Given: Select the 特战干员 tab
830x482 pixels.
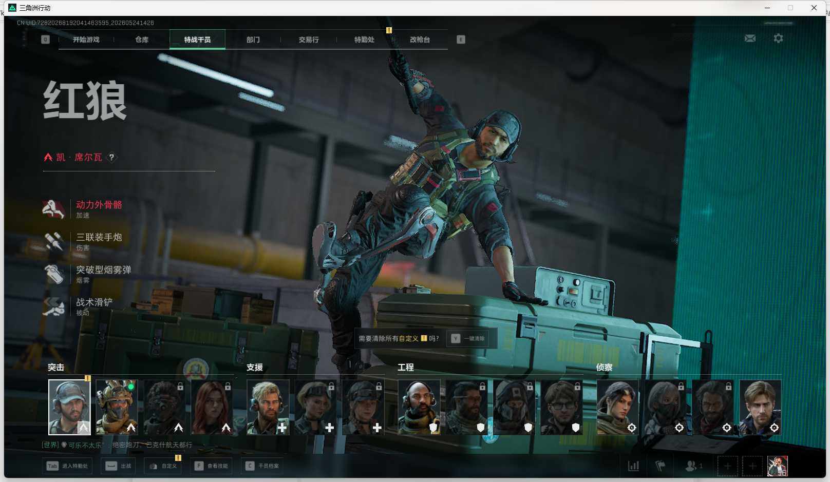Looking at the screenshot, I should tap(197, 40).
